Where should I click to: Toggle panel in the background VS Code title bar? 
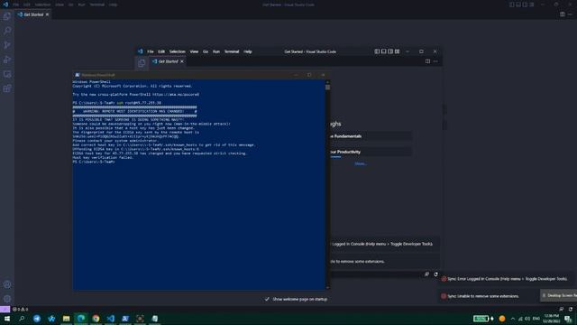518,5
